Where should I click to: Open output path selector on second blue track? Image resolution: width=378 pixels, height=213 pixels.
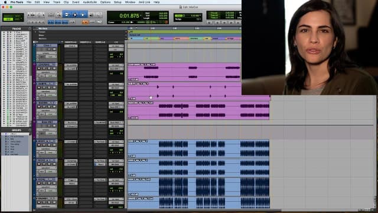116,164
